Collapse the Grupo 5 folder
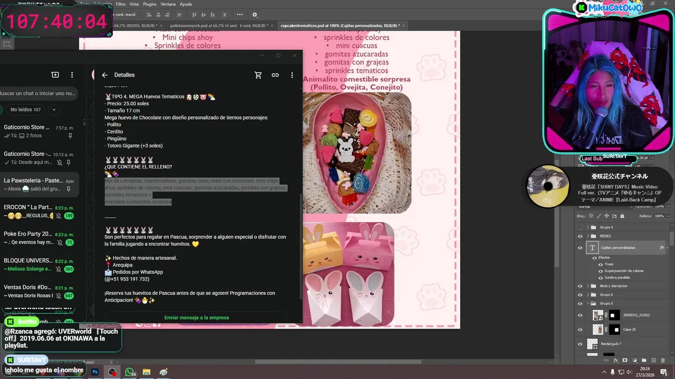 point(588,304)
